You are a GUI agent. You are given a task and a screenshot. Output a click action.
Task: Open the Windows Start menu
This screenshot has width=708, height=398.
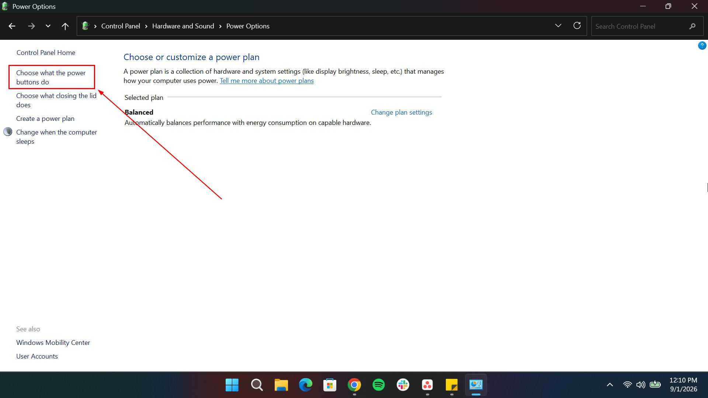[x=232, y=385]
